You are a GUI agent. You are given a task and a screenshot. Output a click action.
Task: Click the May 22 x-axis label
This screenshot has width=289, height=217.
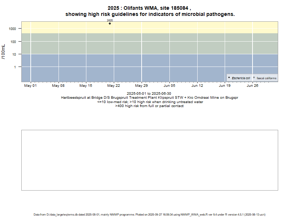(x=114, y=86)
